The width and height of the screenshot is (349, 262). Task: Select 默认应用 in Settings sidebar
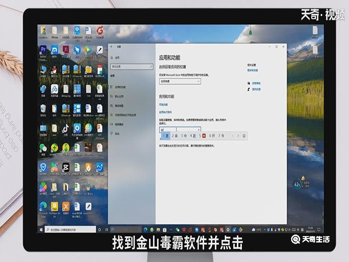[119, 96]
